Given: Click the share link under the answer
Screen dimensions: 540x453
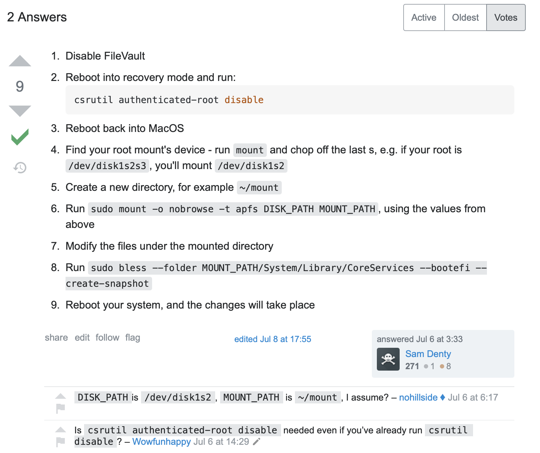Looking at the screenshot, I should (56, 337).
